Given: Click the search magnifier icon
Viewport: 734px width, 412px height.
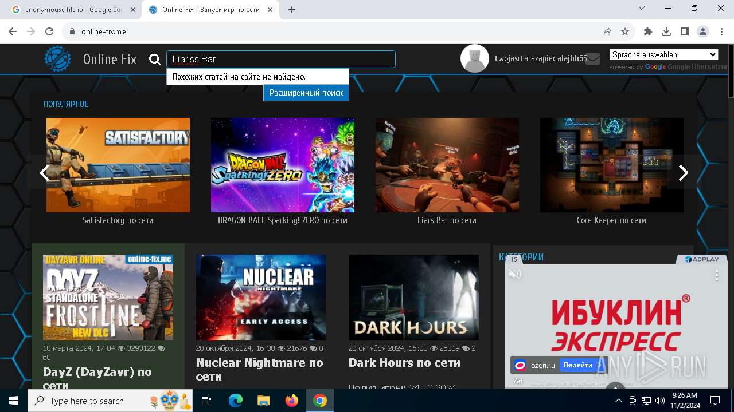Looking at the screenshot, I should click(154, 60).
